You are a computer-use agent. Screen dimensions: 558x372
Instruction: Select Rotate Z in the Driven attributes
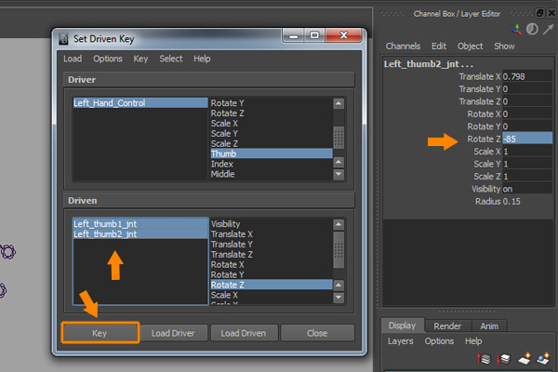point(272,285)
